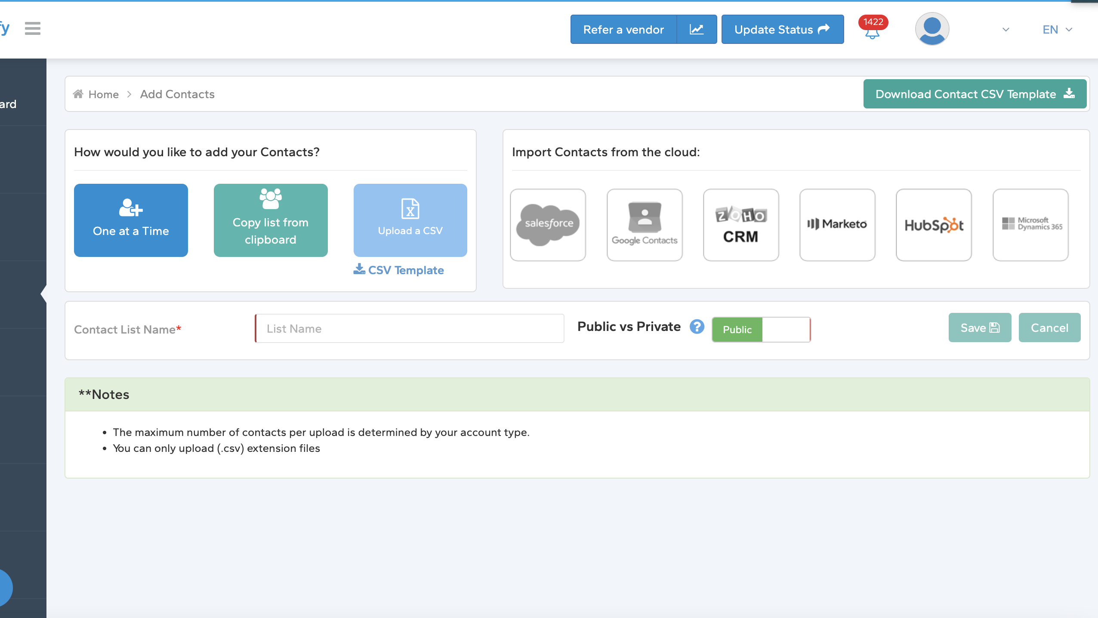1098x618 pixels.
Task: Open the Public vs Private help tooltip
Action: (x=697, y=327)
